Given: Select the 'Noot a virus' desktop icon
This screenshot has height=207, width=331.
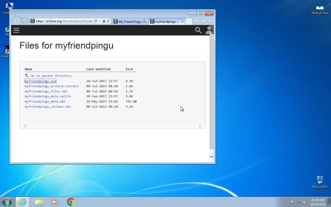Looking at the screenshot, I should pos(320,9).
